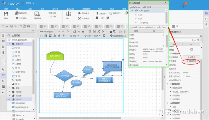Viewport: 209px width, 120px height.
Task: Toggle the 锁定 lock checkbox in properties
Action: tap(191, 49)
